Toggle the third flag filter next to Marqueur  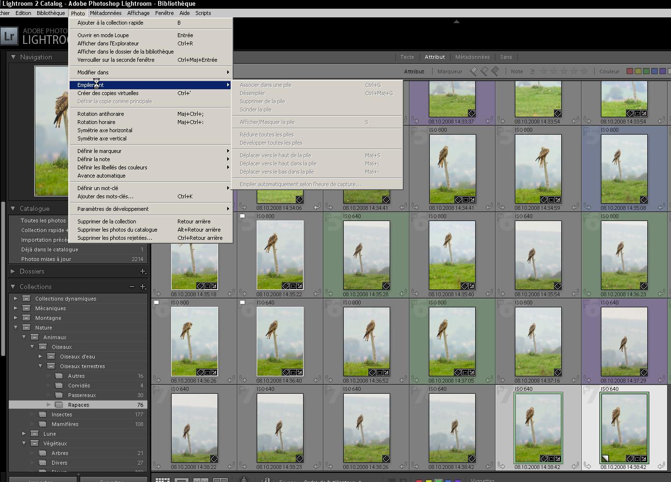(495, 71)
